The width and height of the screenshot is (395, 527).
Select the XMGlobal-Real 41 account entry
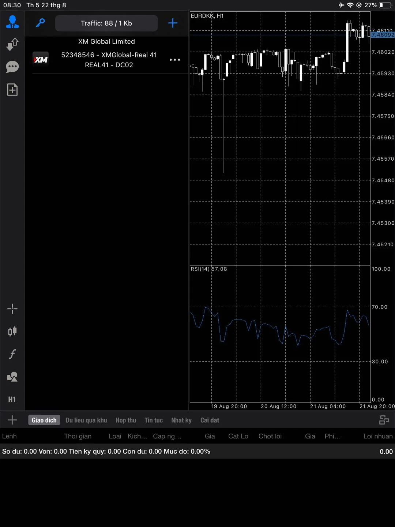point(109,60)
